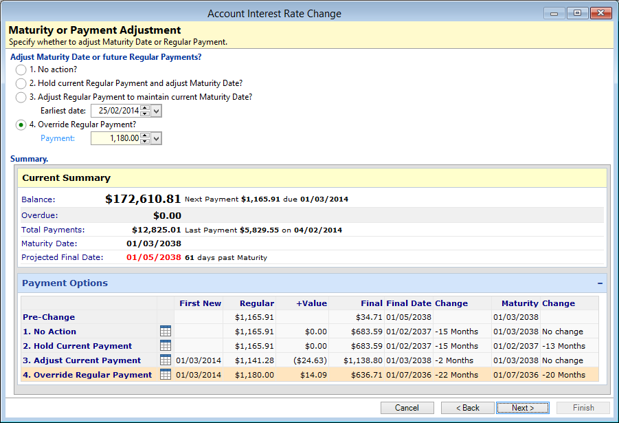Screen dimensions: 619x423
Task: Click the red projected date 01/05/2038
Action: click(154, 257)
